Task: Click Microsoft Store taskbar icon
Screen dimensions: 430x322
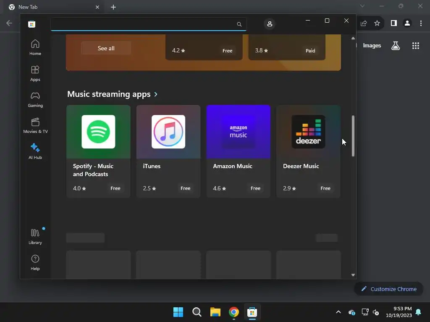Action: coord(252,312)
